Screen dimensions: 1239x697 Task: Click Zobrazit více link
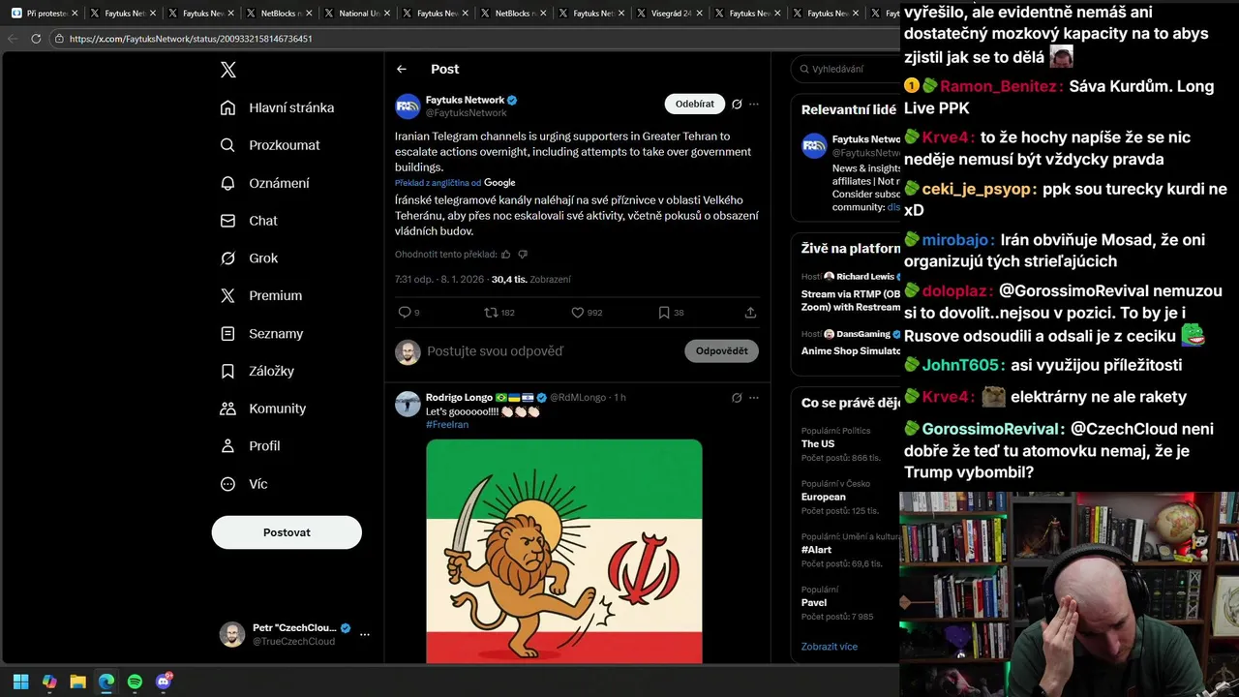click(830, 647)
